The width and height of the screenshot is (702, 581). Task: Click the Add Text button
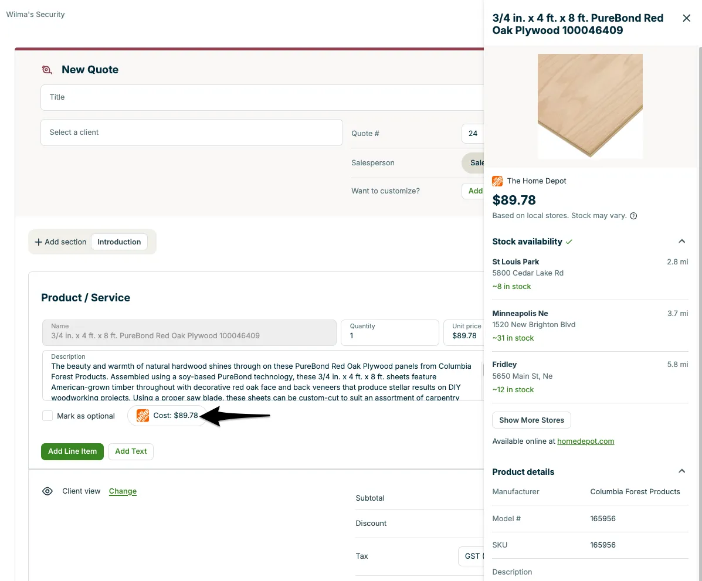coord(131,451)
